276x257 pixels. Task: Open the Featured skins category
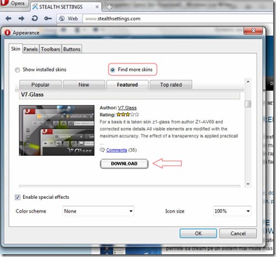coord(128,85)
